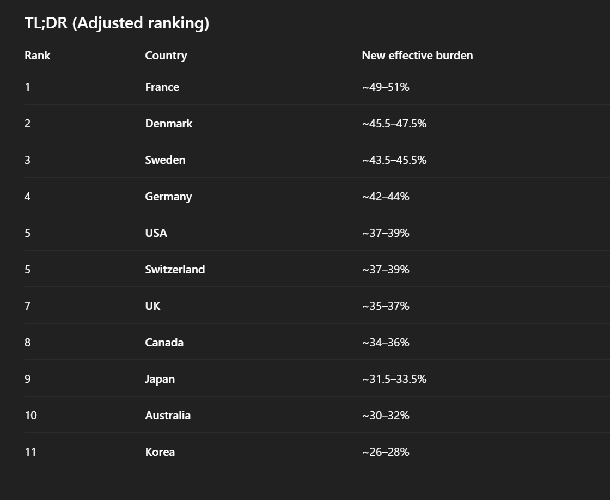Click the Rank column header
This screenshot has width=610, height=500.
point(38,56)
